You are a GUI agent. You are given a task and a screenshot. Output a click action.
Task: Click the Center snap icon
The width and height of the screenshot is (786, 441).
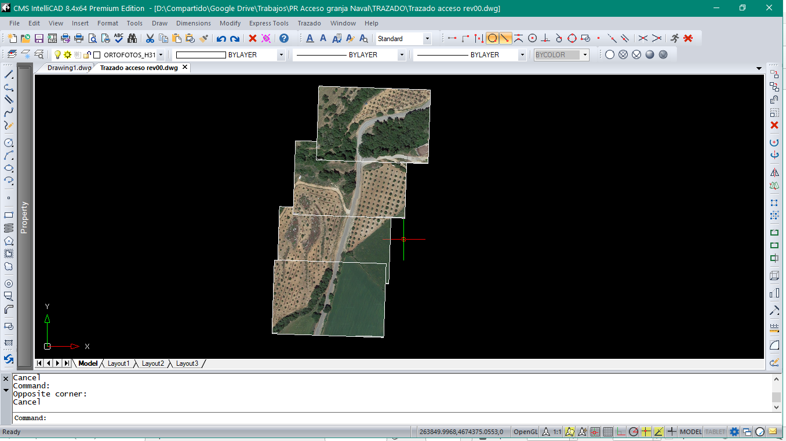[532, 39]
